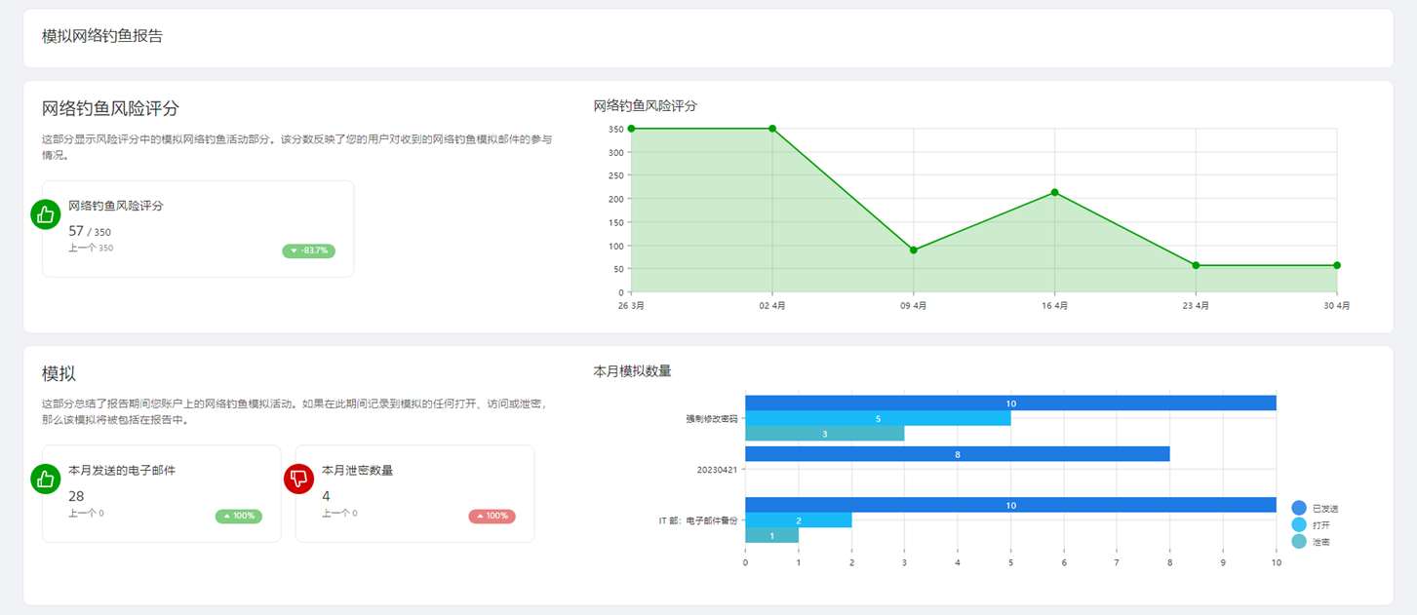Screen dimensions: 1417x615
Task: Click the thumbs-up icon beside 本月发送的电子邮件
Action: (45, 479)
